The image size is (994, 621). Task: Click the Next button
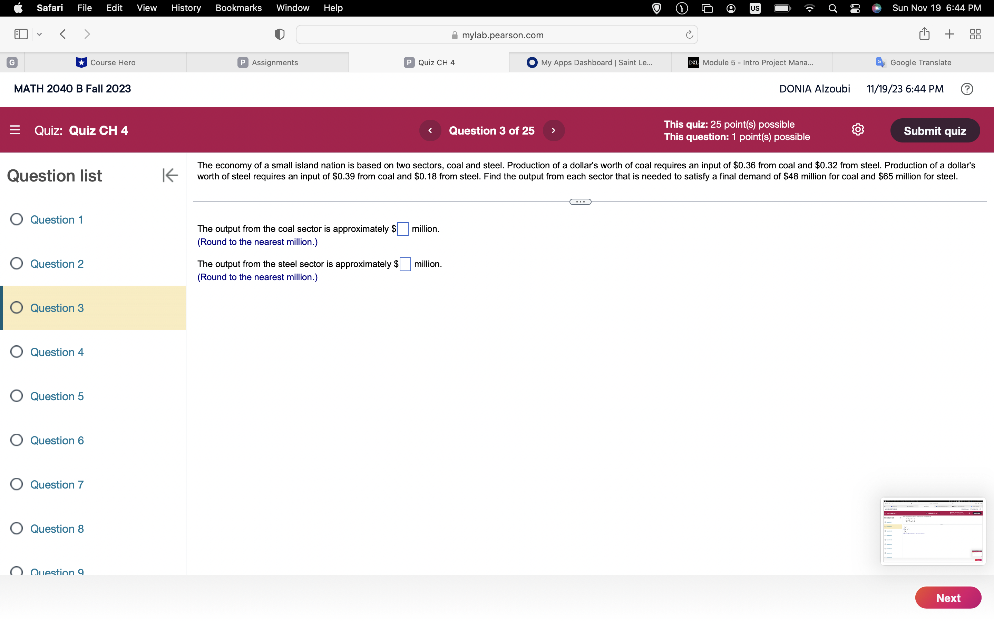(948, 598)
